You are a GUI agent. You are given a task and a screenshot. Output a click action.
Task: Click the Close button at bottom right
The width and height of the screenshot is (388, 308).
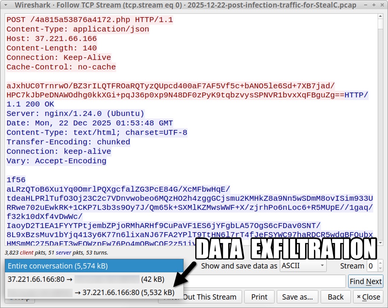point(368,297)
